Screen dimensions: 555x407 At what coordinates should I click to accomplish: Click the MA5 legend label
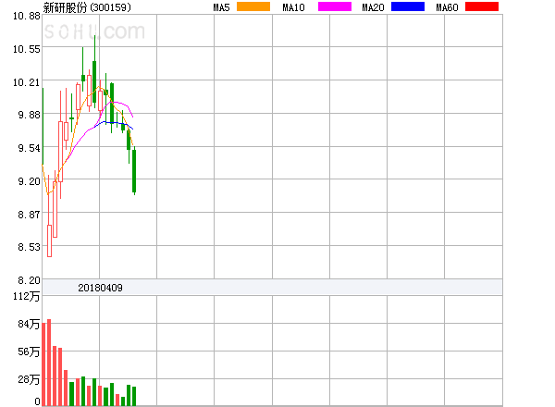click(x=221, y=7)
